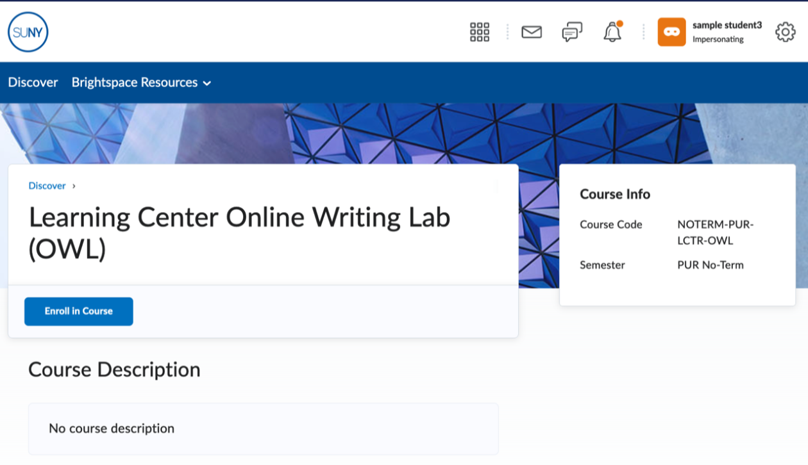Follow the Discover breadcrumb link

click(47, 186)
